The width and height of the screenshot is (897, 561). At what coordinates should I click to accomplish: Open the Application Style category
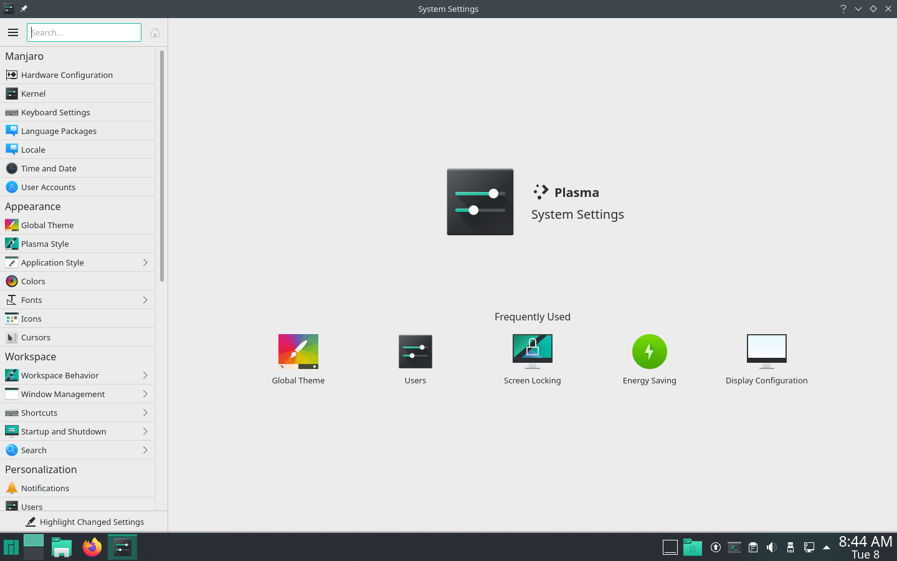78,262
